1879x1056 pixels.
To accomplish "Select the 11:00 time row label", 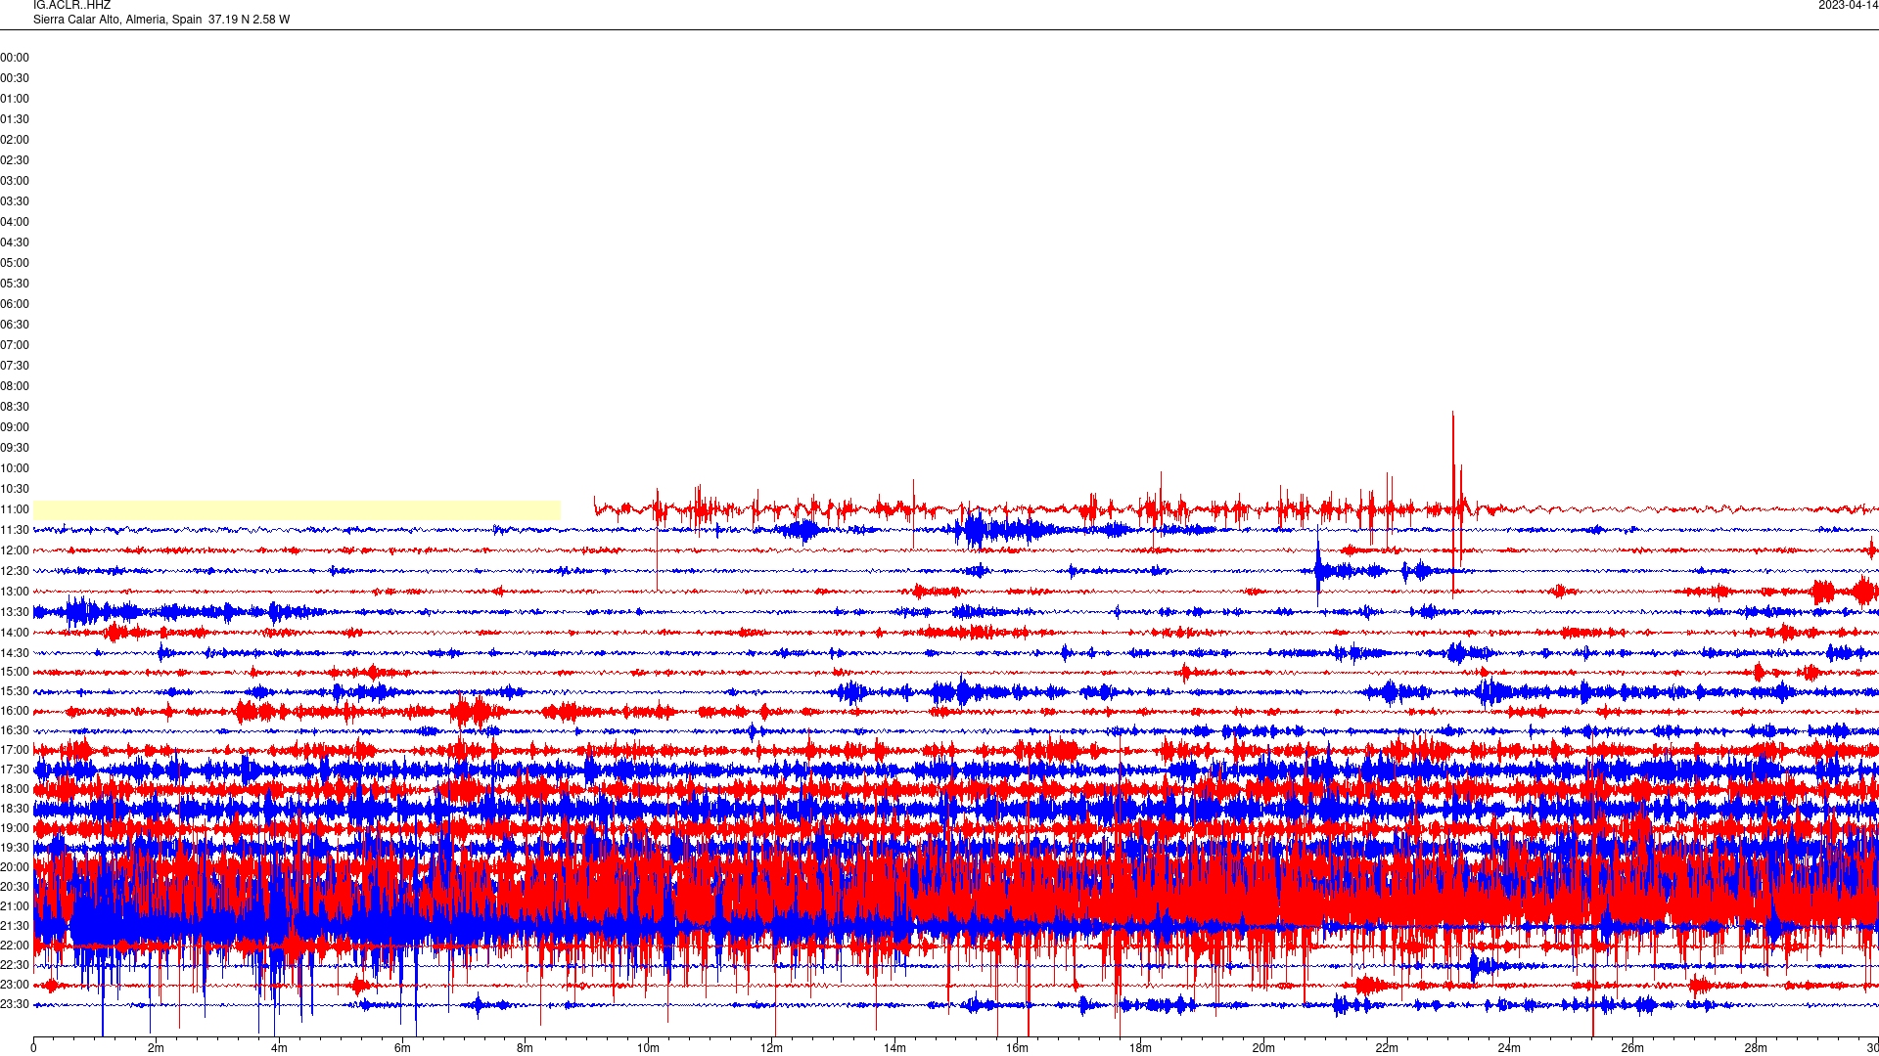I will [15, 509].
